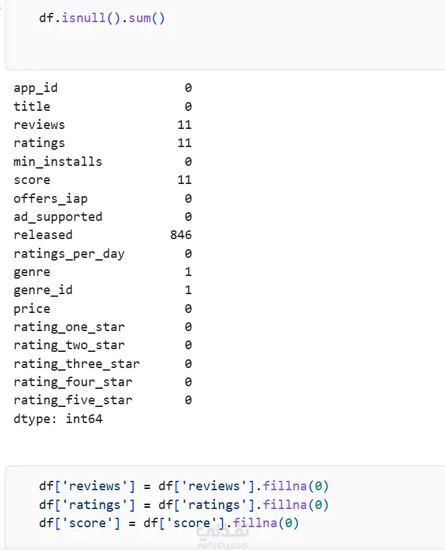Click the ad_supported output label

[x=58, y=217]
